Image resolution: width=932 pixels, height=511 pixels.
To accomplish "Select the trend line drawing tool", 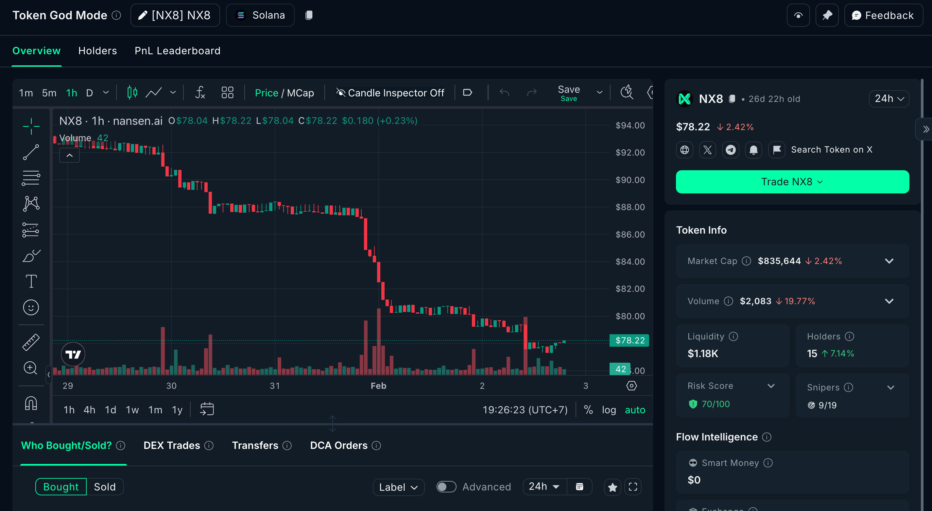I will 31,152.
